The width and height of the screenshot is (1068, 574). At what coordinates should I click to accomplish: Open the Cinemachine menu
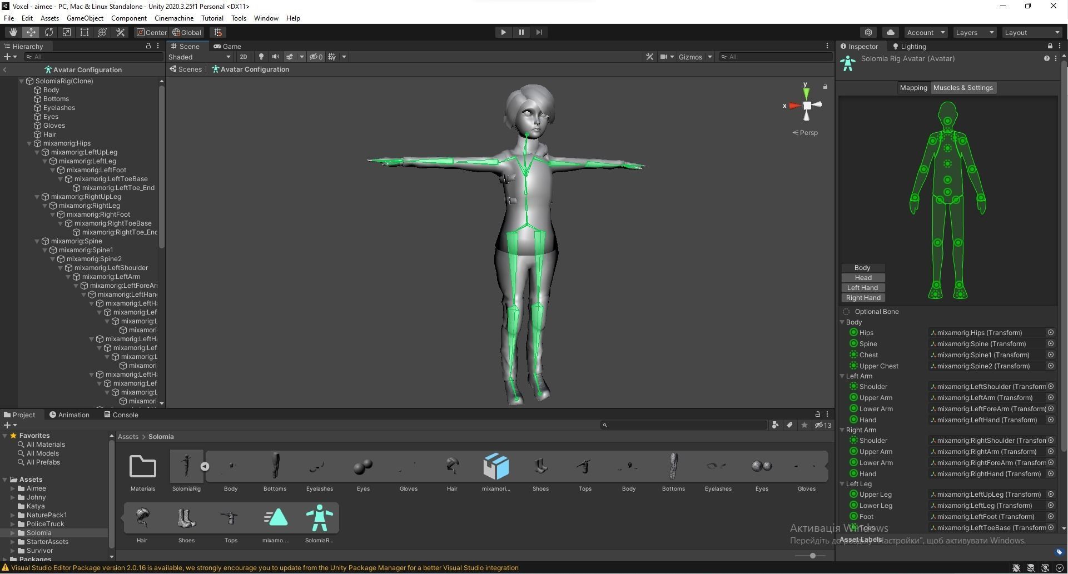174,18
